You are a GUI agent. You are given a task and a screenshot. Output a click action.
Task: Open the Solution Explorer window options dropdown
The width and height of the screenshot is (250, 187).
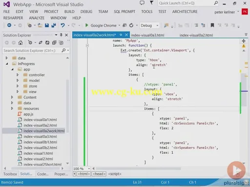(56, 35)
